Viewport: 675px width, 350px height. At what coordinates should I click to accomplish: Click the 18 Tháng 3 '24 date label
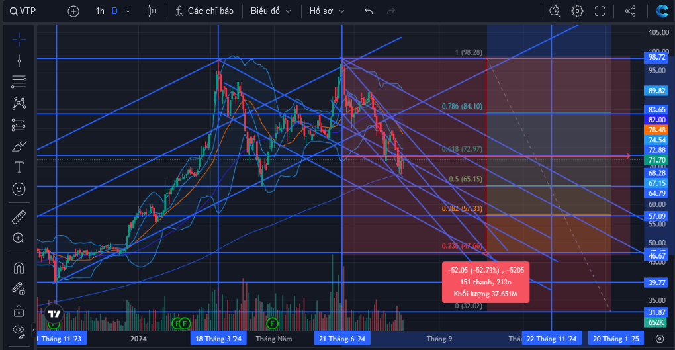point(218,339)
